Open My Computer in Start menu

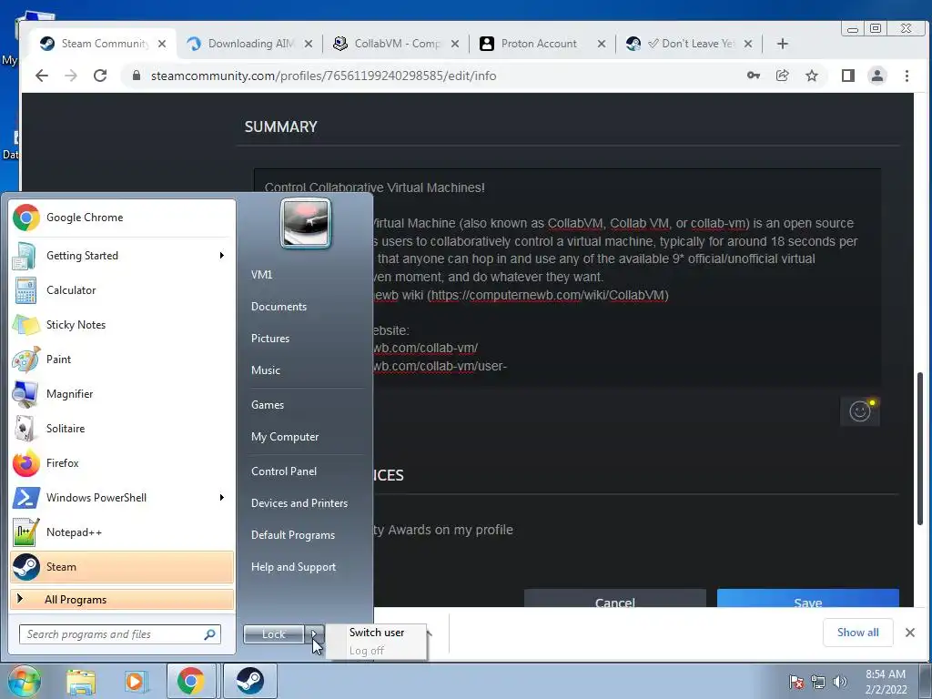tap(285, 437)
